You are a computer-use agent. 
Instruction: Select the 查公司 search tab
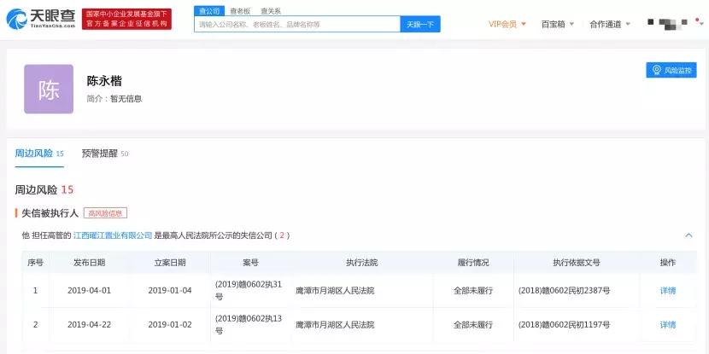click(209, 11)
